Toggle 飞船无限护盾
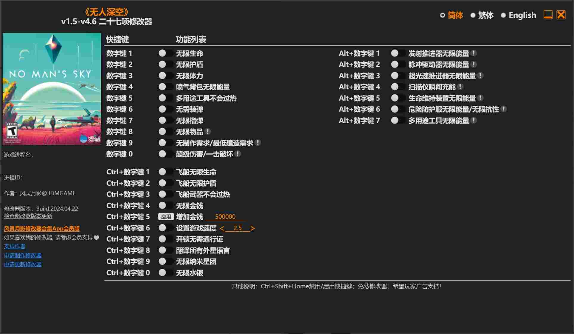 tap(166, 183)
